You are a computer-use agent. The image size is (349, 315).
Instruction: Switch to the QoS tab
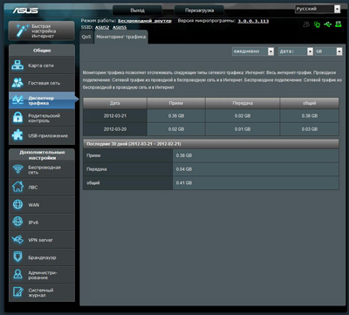click(x=86, y=37)
